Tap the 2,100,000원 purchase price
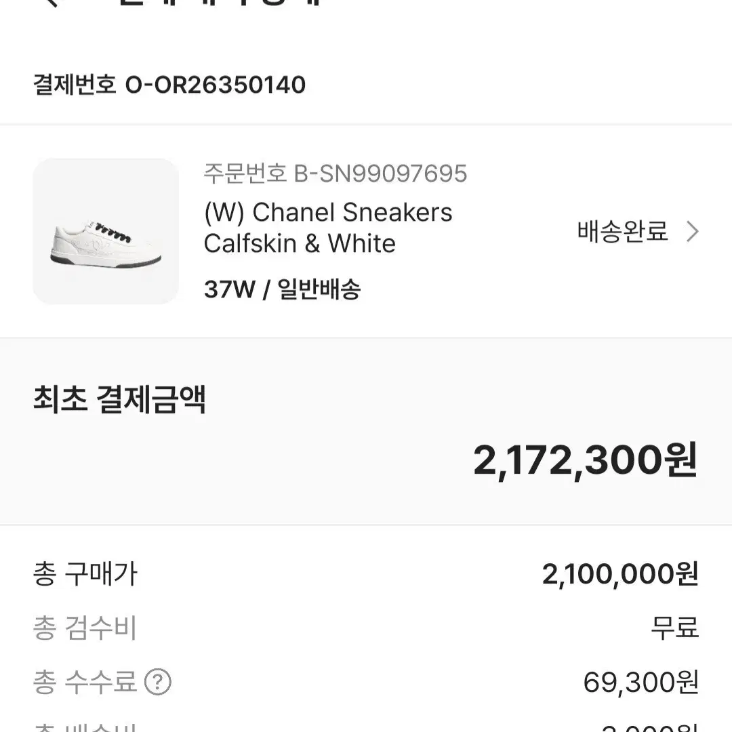Image resolution: width=732 pixels, height=732 pixels. [x=619, y=575]
